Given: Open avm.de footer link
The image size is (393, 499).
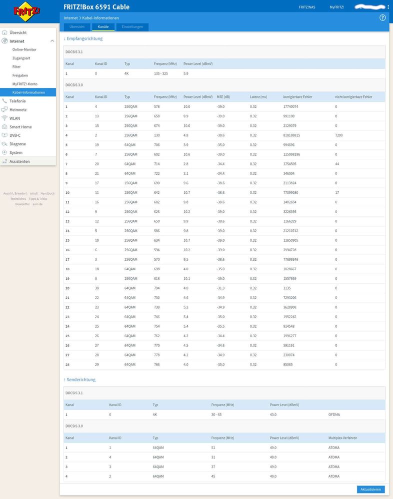Looking at the screenshot, I should (37, 204).
